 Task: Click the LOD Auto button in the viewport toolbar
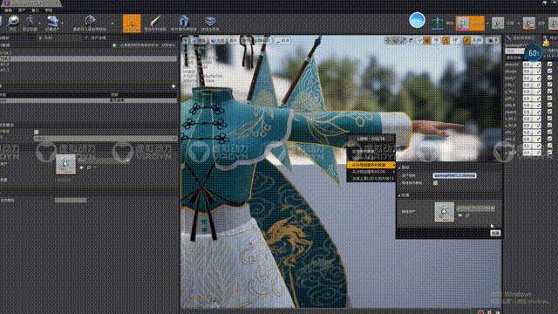click(x=262, y=40)
